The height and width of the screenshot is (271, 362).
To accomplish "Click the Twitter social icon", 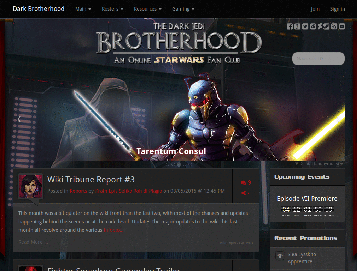I will (305, 26).
